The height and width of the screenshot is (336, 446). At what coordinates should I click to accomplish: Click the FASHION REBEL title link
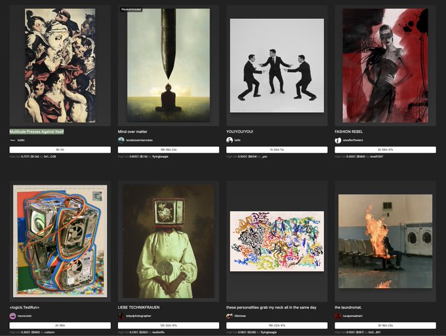(349, 132)
